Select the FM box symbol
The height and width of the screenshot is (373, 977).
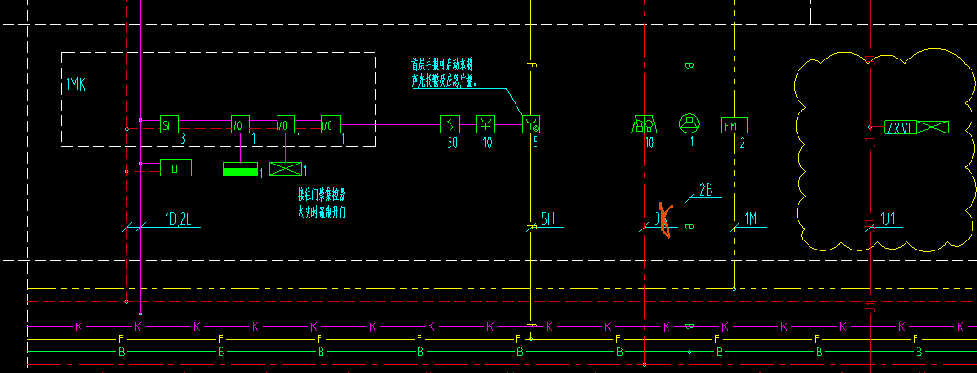point(734,125)
